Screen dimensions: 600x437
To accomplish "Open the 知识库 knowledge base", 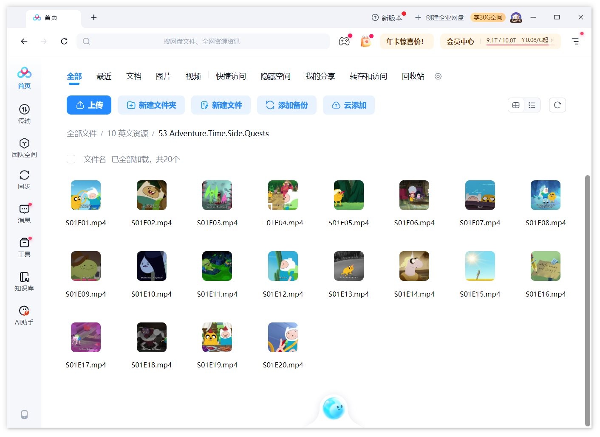I will 24,281.
